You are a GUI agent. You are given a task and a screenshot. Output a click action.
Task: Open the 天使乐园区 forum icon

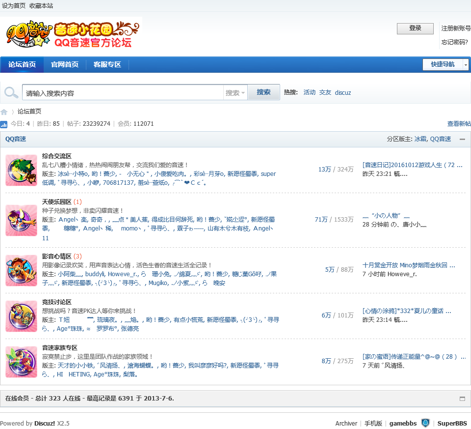21,221
